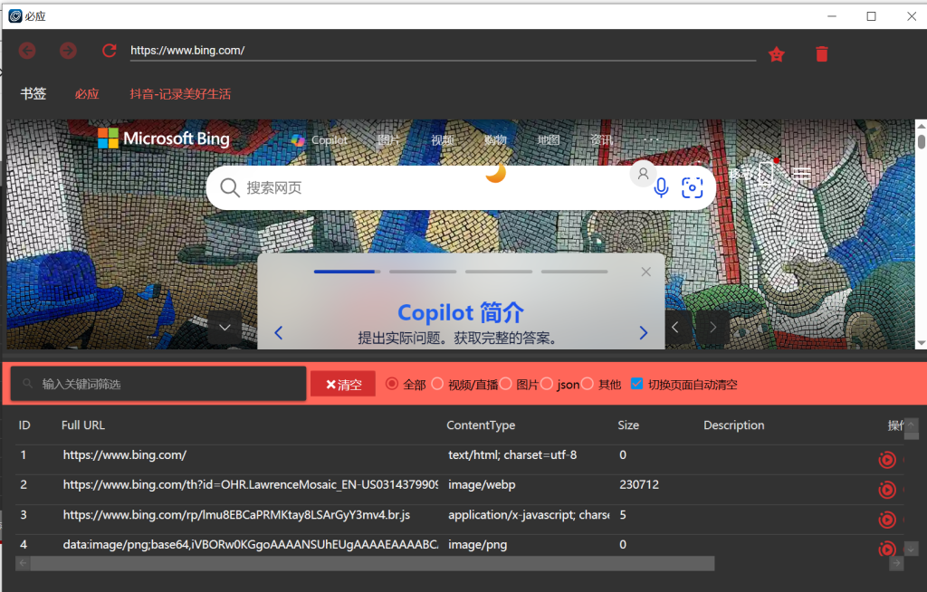The width and height of the screenshot is (927, 592).
Task: Select the LawrenceMosaic image URL row
Action: click(x=250, y=484)
